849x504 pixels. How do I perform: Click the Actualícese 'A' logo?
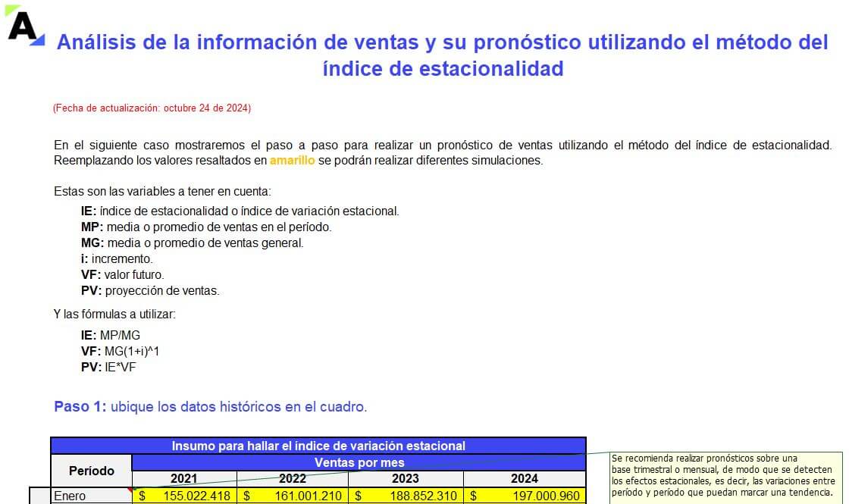point(25,26)
